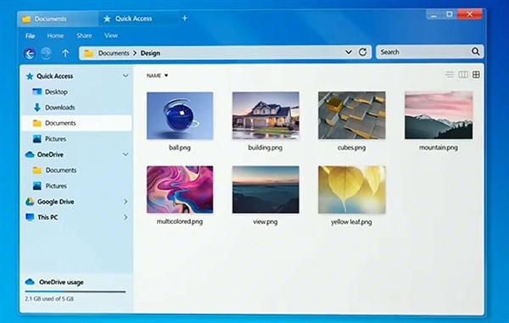
Task: Click the breadcrumb chevron after Documents
Action: [x=135, y=53]
